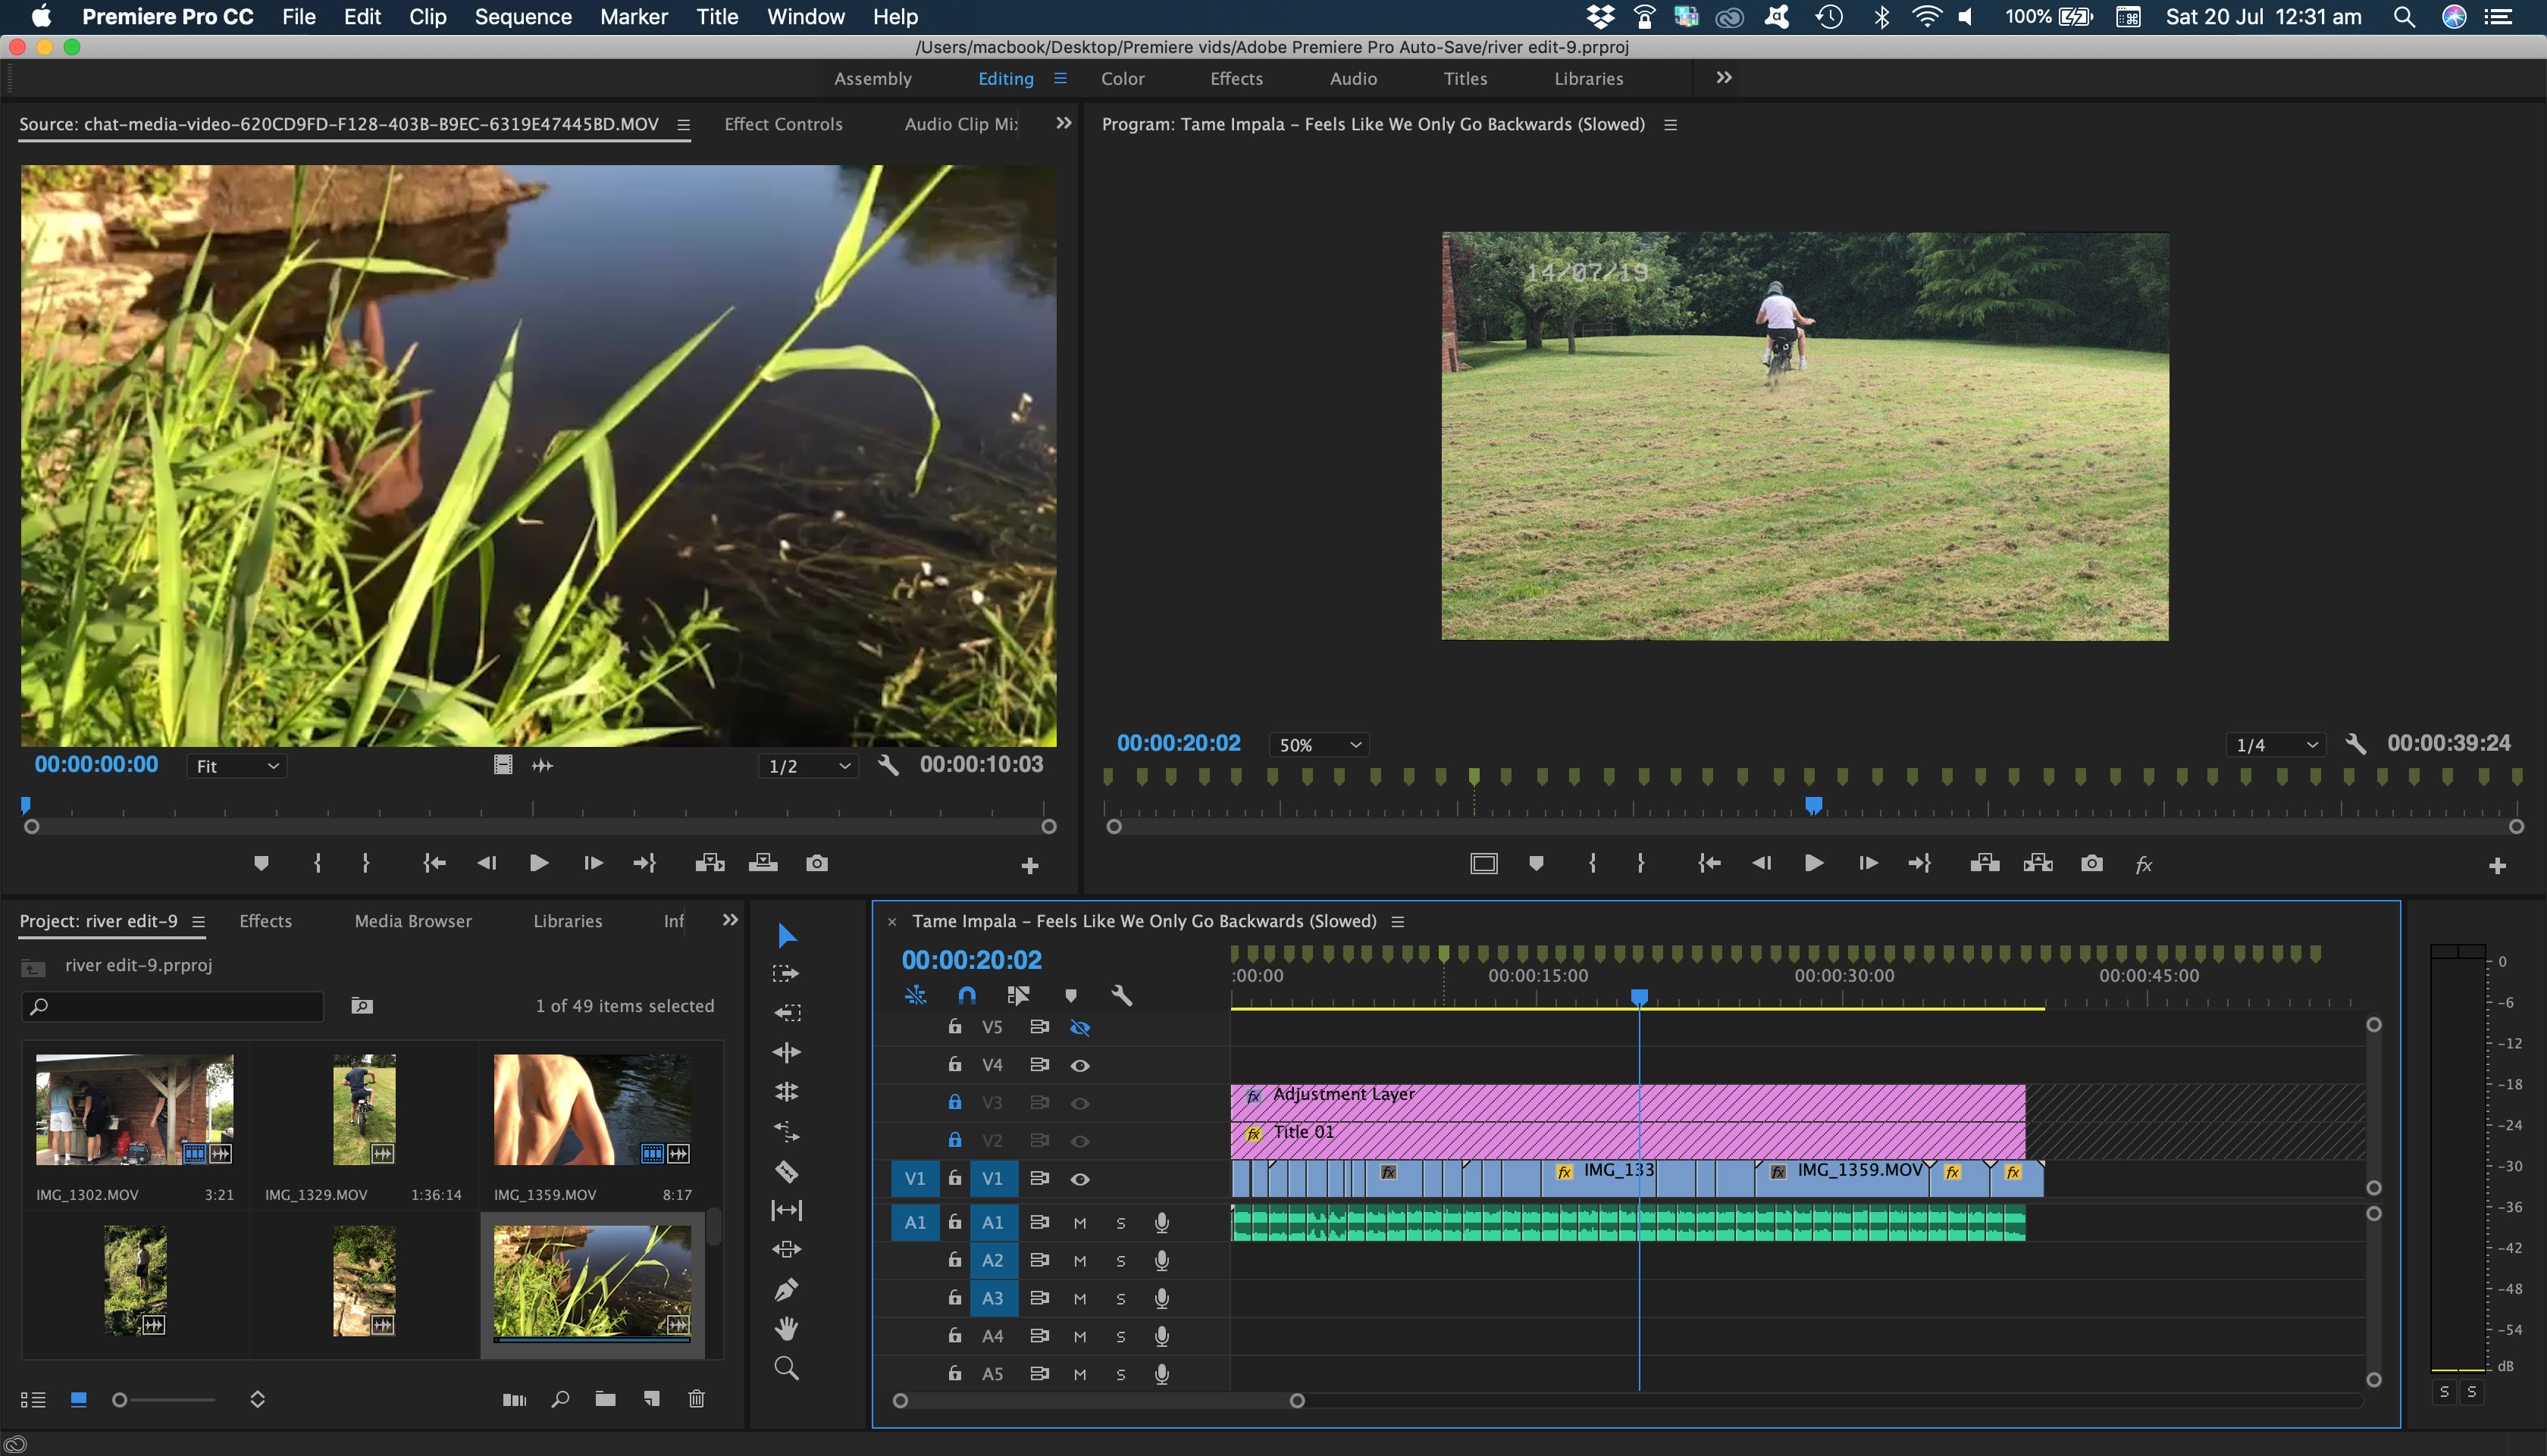2547x1456 pixels.
Task: Select IMG_1302.MOV thumbnail
Action: coord(135,1110)
